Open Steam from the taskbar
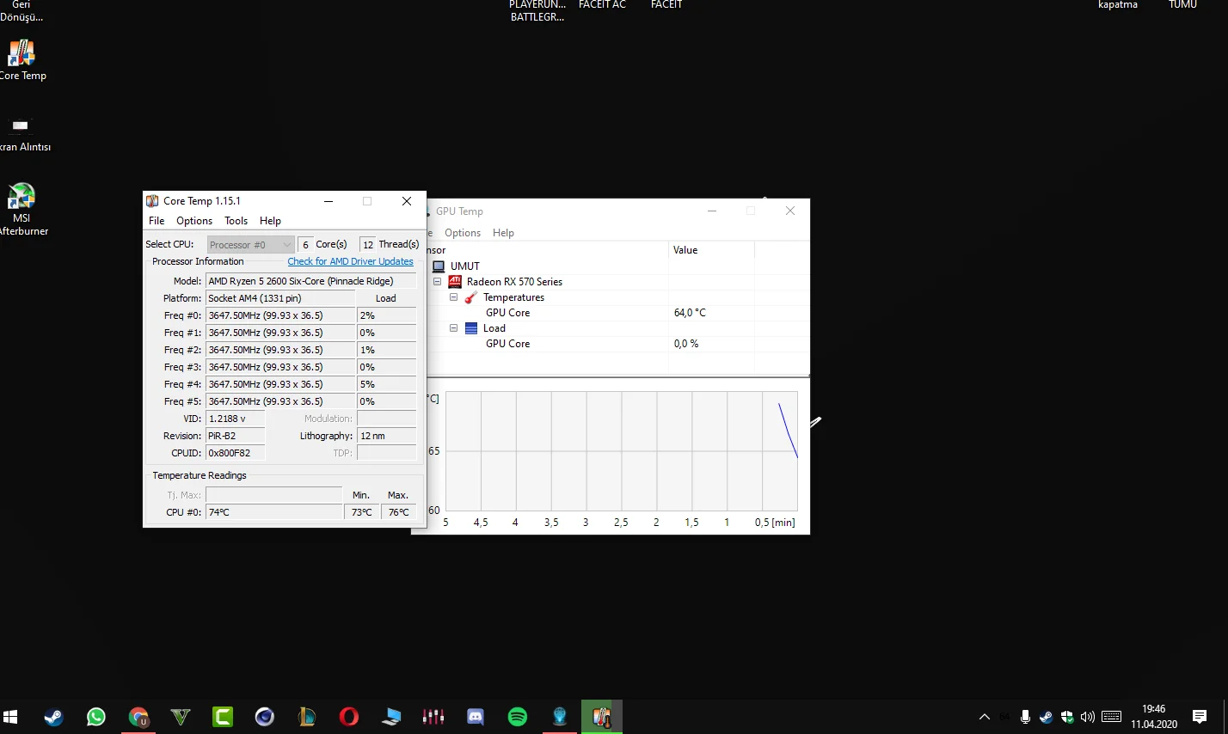This screenshot has height=734, width=1228. tap(53, 717)
